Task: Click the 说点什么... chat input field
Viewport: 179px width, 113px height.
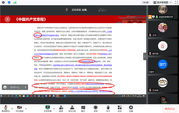Action: tap(16, 87)
